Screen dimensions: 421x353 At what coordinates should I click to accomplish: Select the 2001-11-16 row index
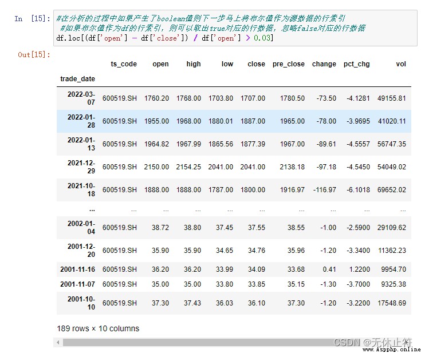tap(77, 269)
